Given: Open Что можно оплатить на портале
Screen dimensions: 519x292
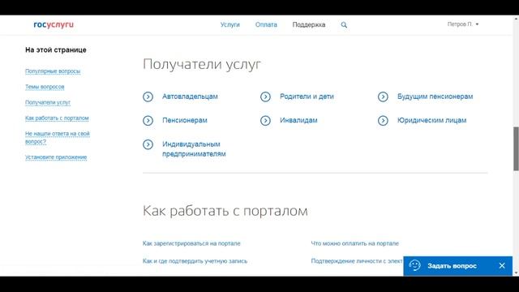Looking at the screenshot, I should pos(355,243).
